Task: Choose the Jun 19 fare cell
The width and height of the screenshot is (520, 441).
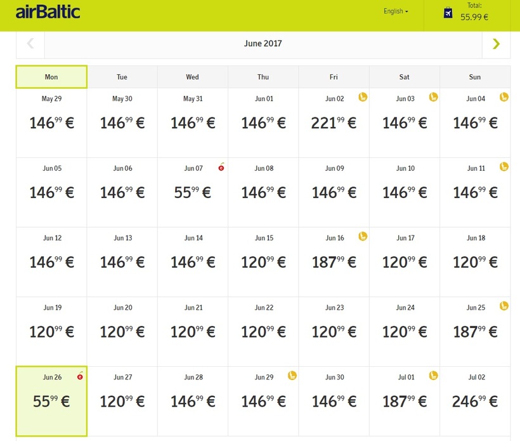Action: click(51, 332)
